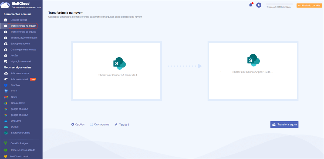The width and height of the screenshot is (324, 159).
Task: Click the Opções gear icon
Action: point(73,124)
